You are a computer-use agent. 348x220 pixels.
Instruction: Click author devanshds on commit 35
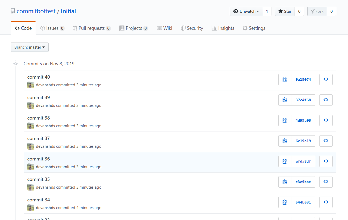45,187
